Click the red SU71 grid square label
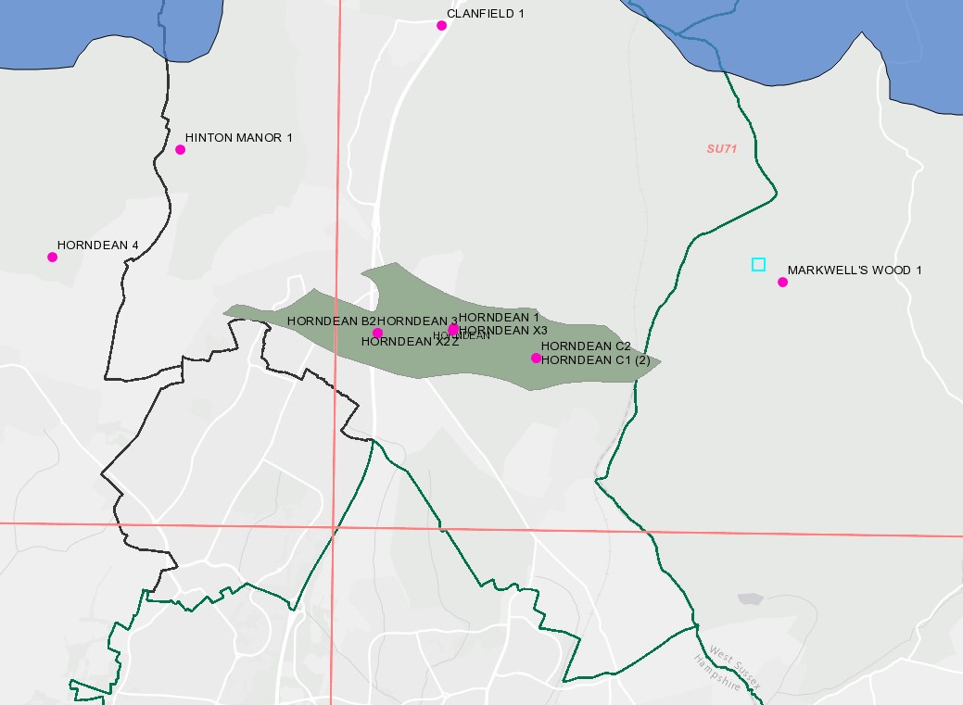Screen dimensions: 963x705 (x=721, y=148)
